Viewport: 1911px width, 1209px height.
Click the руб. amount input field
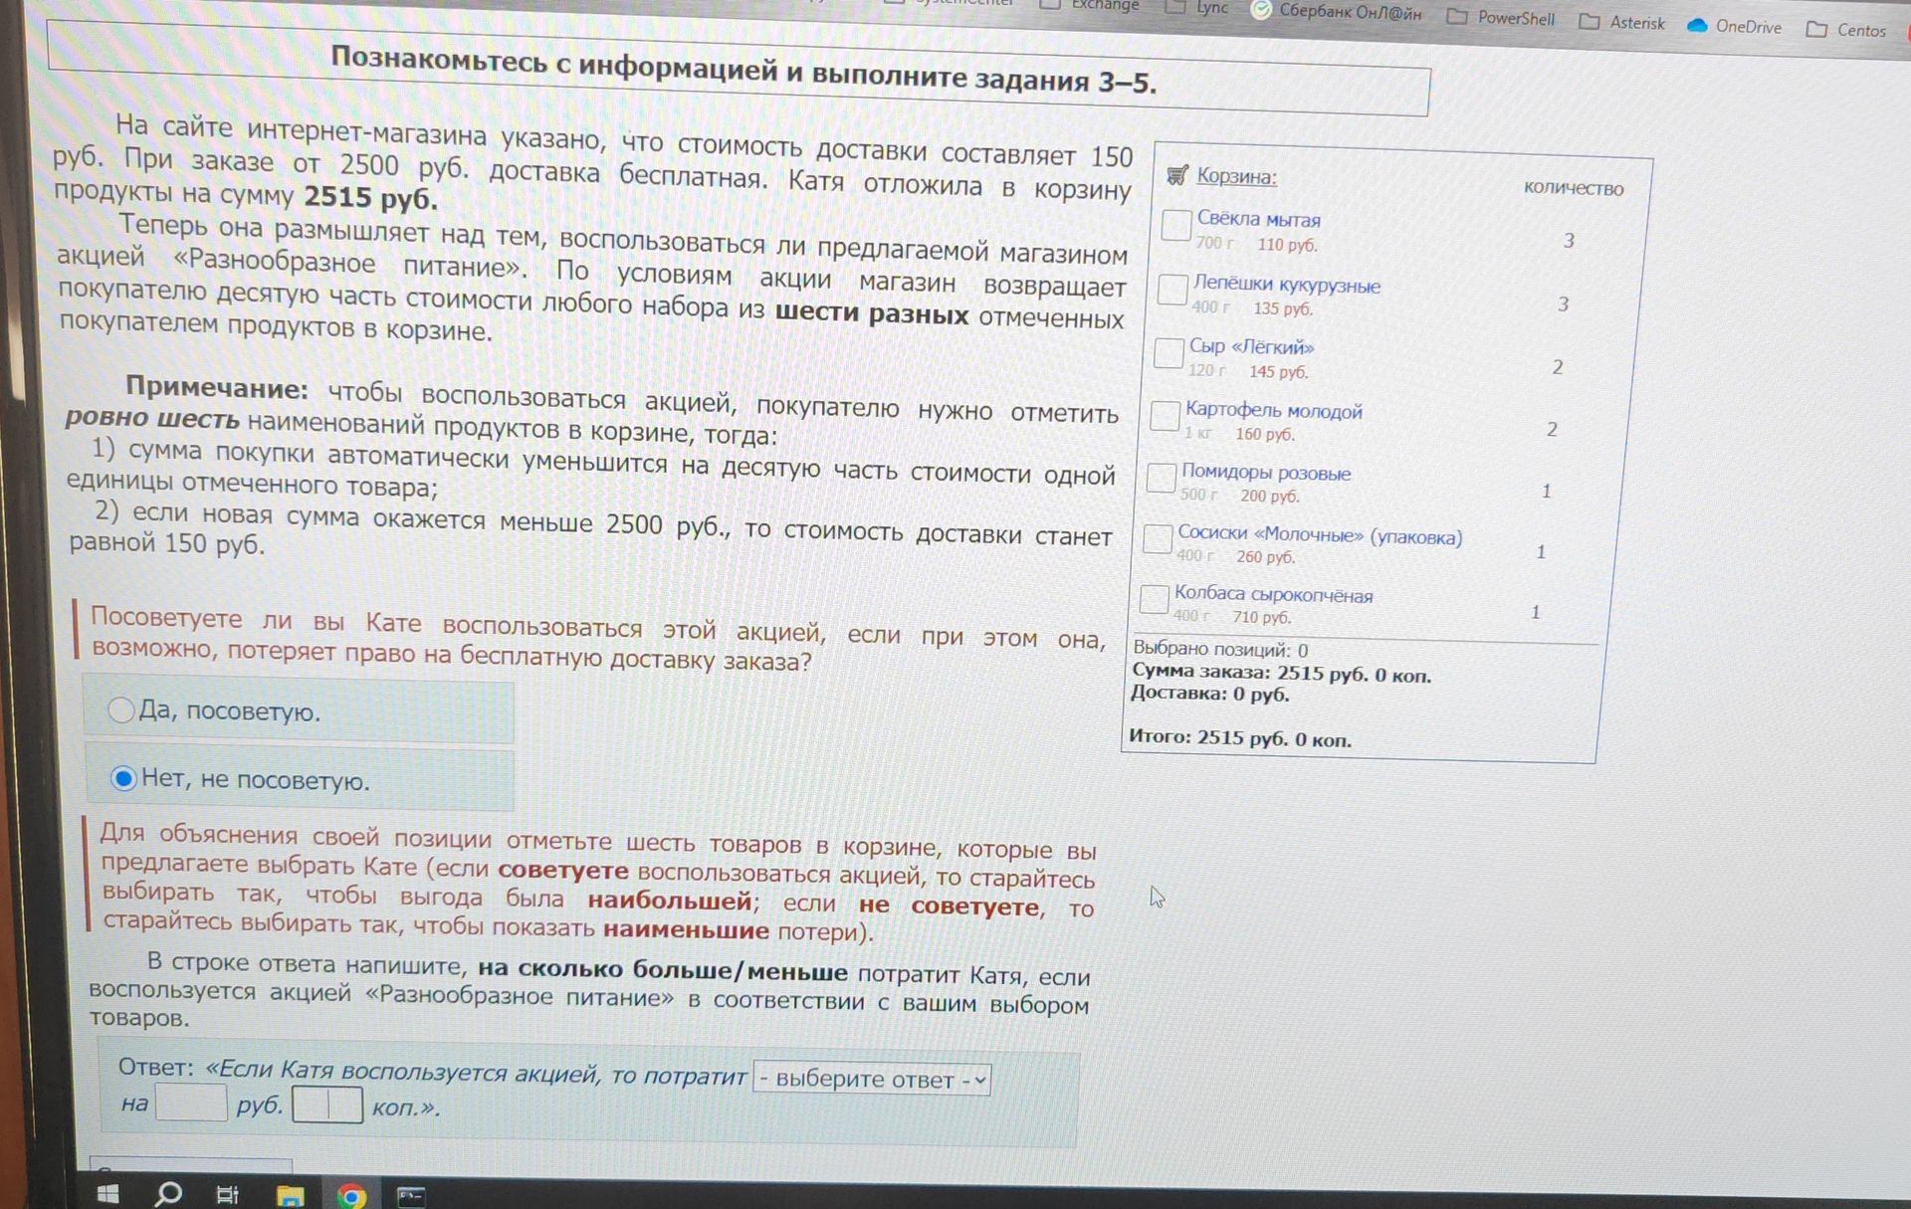(191, 1103)
